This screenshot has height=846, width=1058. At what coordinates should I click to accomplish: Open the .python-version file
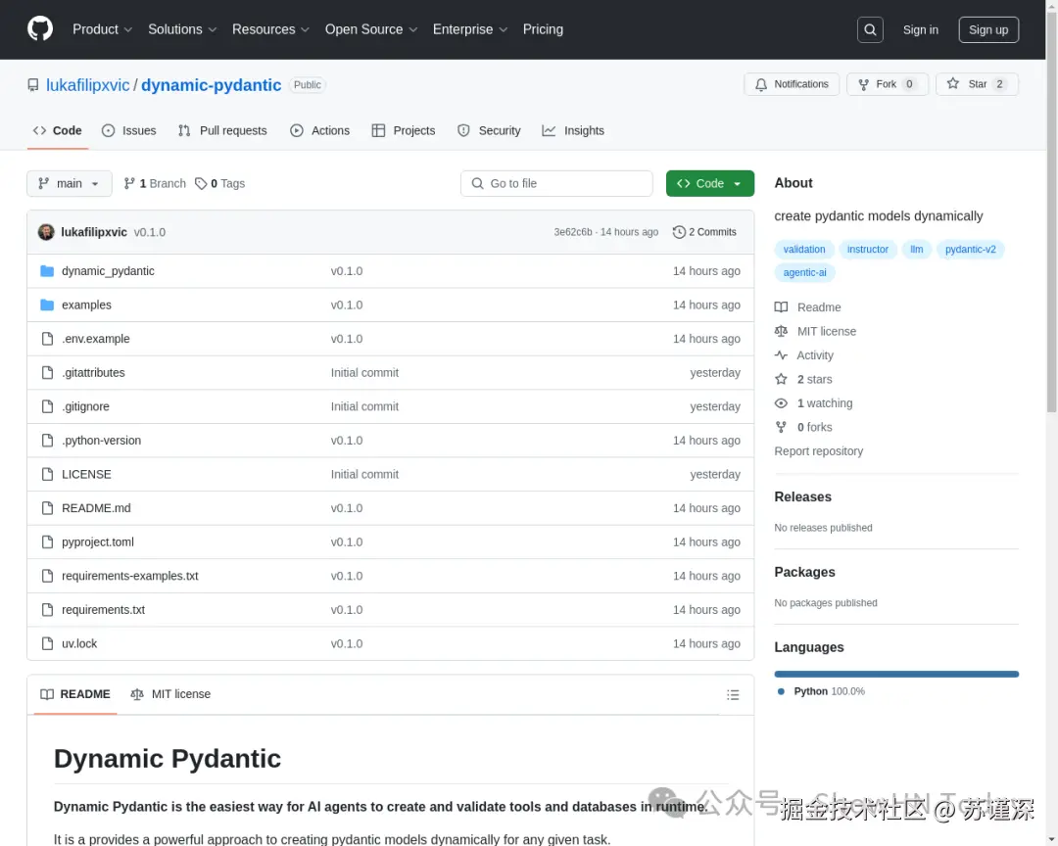101,441
